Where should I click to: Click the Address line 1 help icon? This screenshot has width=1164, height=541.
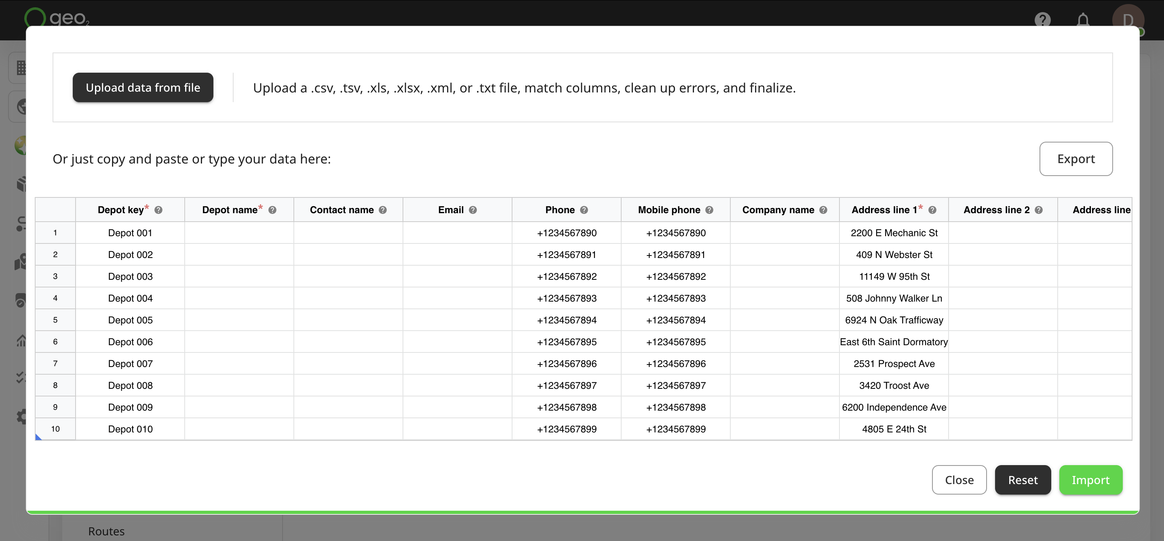pyautogui.click(x=932, y=210)
